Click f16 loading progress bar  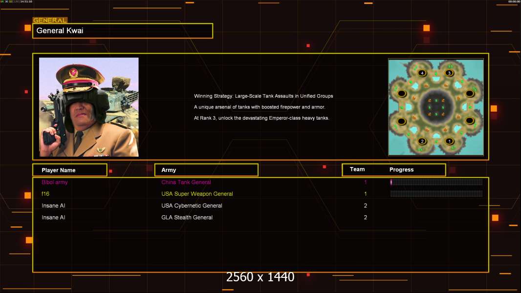tap(436, 194)
